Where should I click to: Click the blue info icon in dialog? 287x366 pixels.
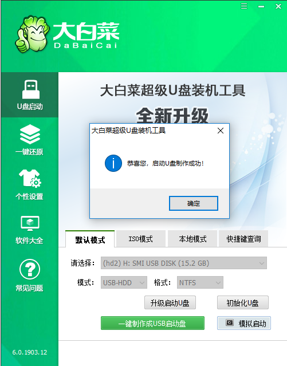tap(113, 163)
